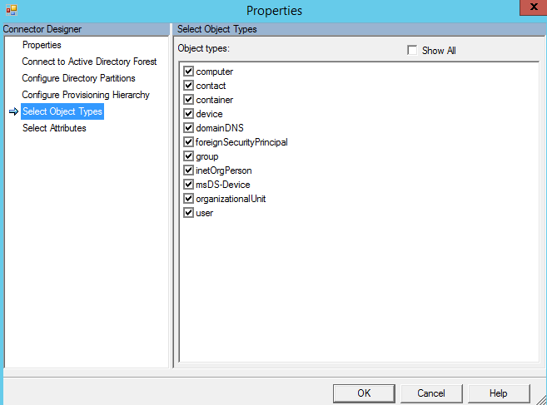
Task: Toggle inetOrgPerson object type checkbox
Action: click(188, 170)
